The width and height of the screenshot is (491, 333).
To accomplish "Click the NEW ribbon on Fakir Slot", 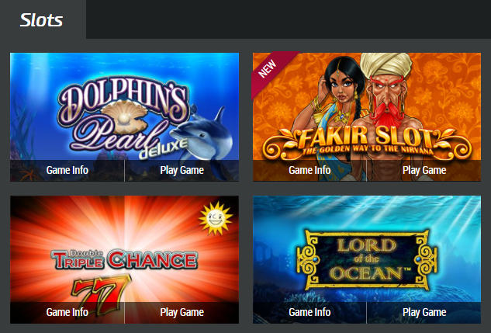I will [x=271, y=72].
